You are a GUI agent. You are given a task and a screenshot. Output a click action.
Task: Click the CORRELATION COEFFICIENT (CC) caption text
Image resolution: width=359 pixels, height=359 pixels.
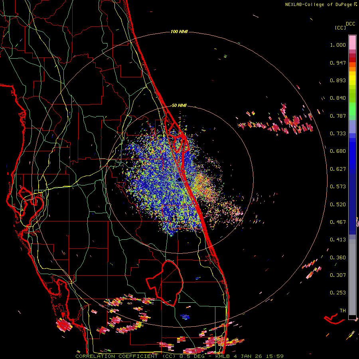(126, 356)
